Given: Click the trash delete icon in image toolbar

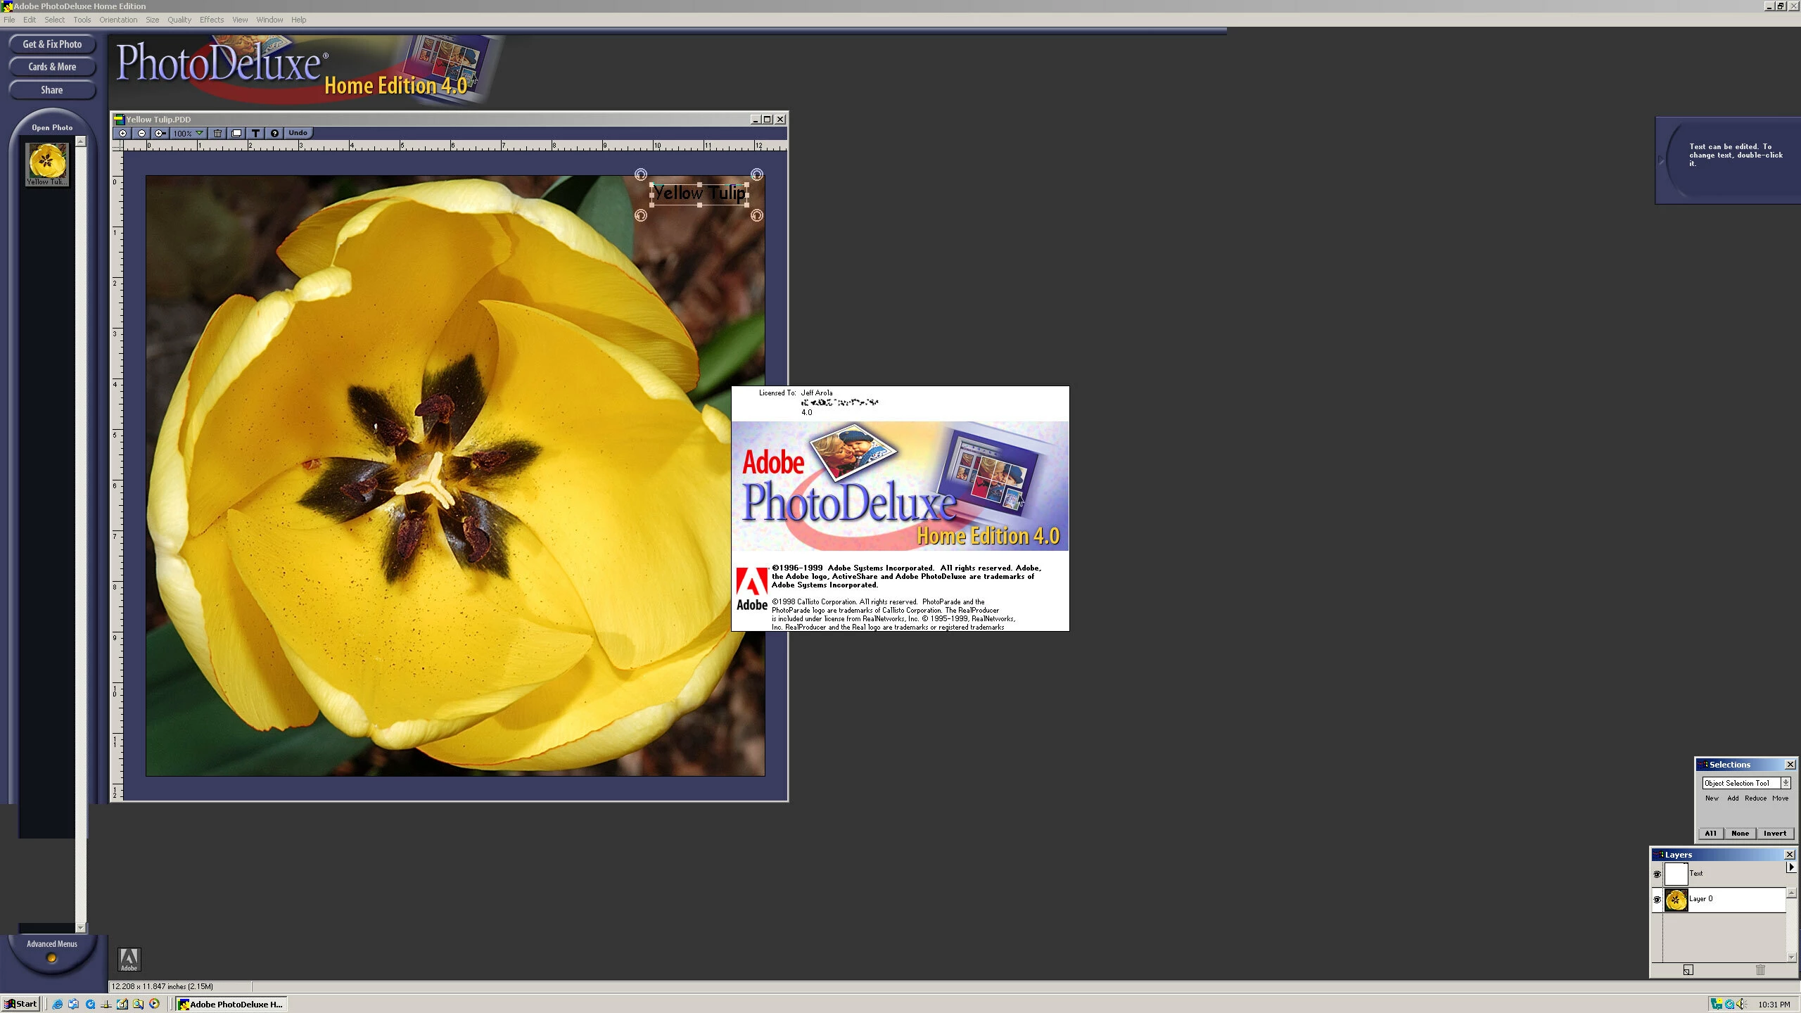Looking at the screenshot, I should pos(218,133).
